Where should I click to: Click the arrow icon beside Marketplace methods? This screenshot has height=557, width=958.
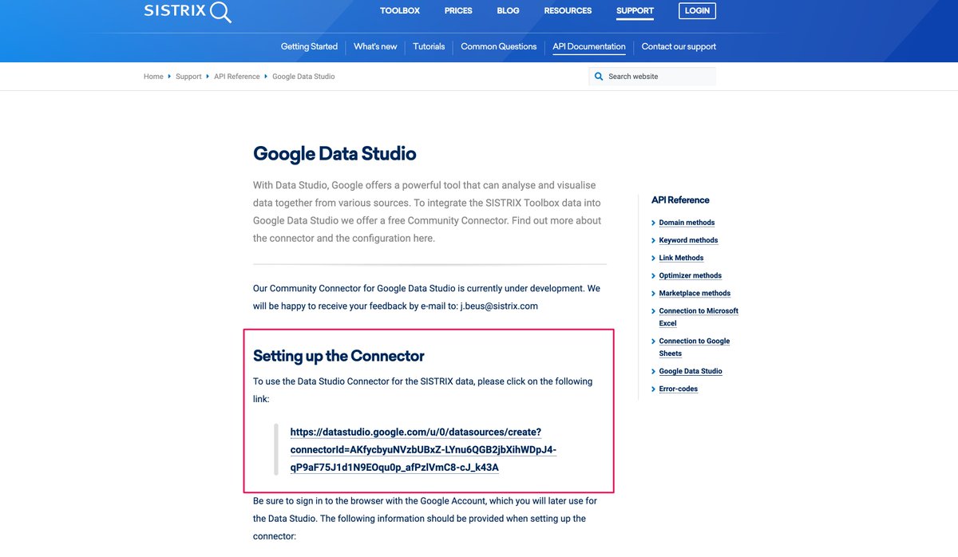653,293
